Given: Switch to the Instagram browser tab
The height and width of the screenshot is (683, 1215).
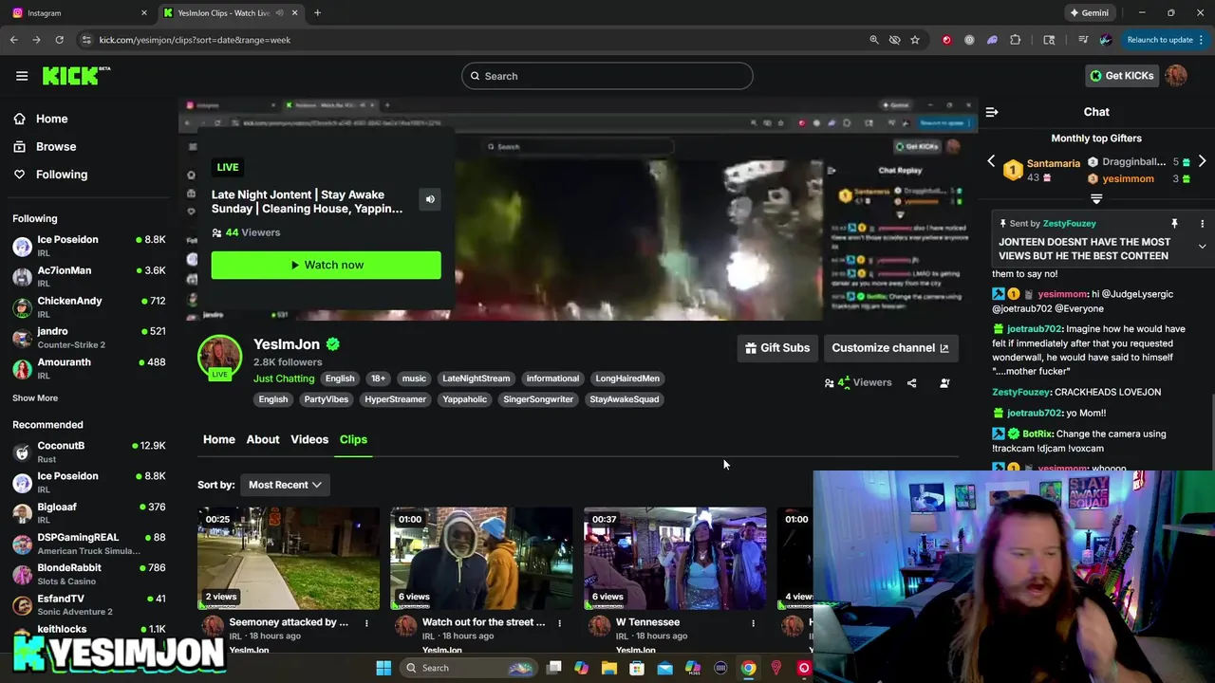Looking at the screenshot, I should coord(78,13).
